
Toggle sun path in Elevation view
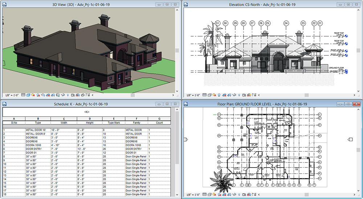coord(214,95)
